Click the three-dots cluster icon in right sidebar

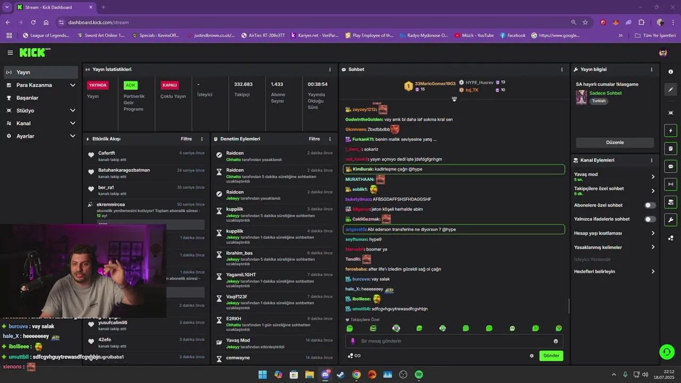coord(670,238)
